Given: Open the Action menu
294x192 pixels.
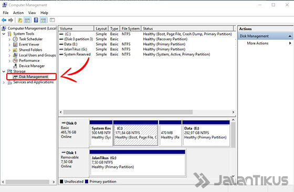Looking at the screenshot, I should 18,13.
